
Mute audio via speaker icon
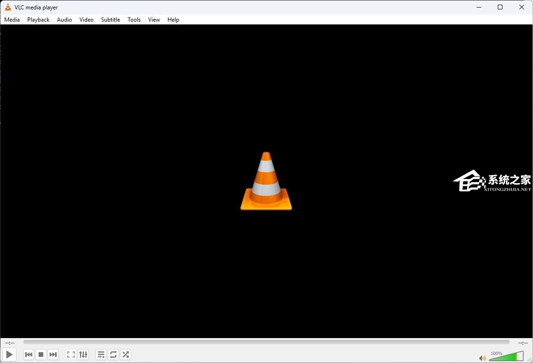coord(482,358)
